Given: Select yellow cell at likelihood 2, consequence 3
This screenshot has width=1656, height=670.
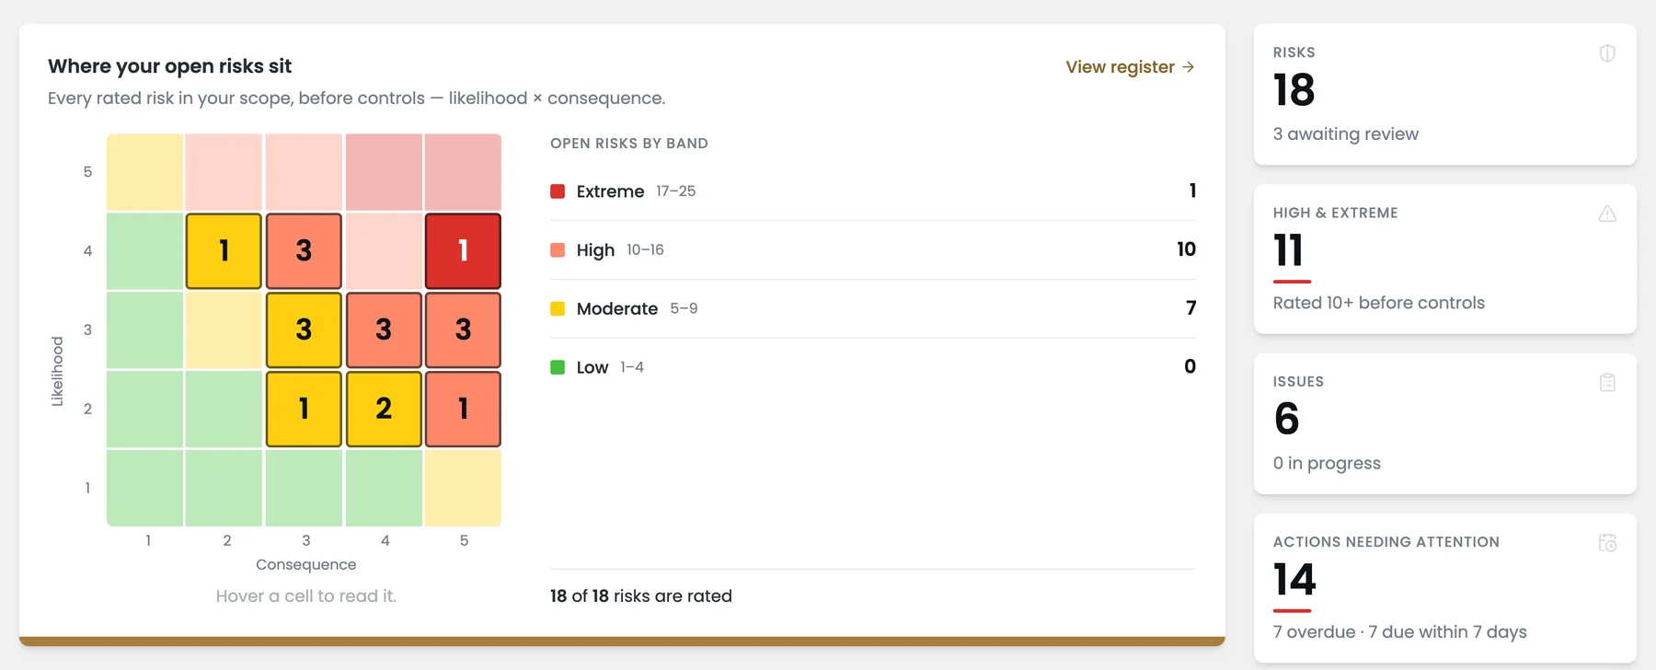Looking at the screenshot, I should click(x=304, y=410).
